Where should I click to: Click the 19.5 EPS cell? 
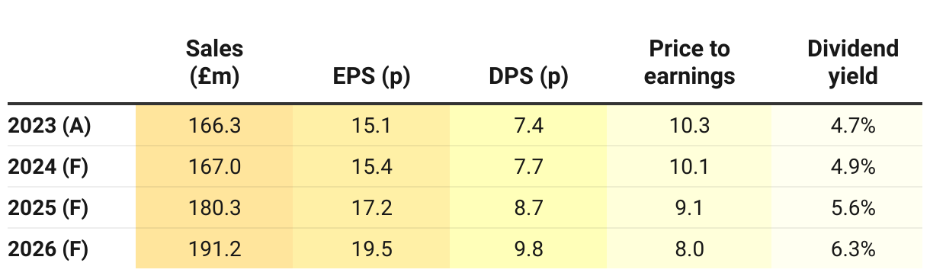click(371, 249)
